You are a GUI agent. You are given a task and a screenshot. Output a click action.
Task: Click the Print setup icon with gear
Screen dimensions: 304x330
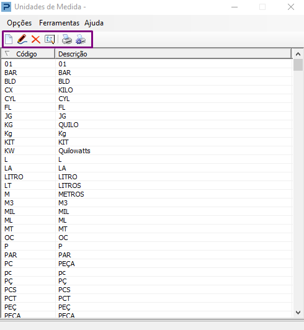81,39
